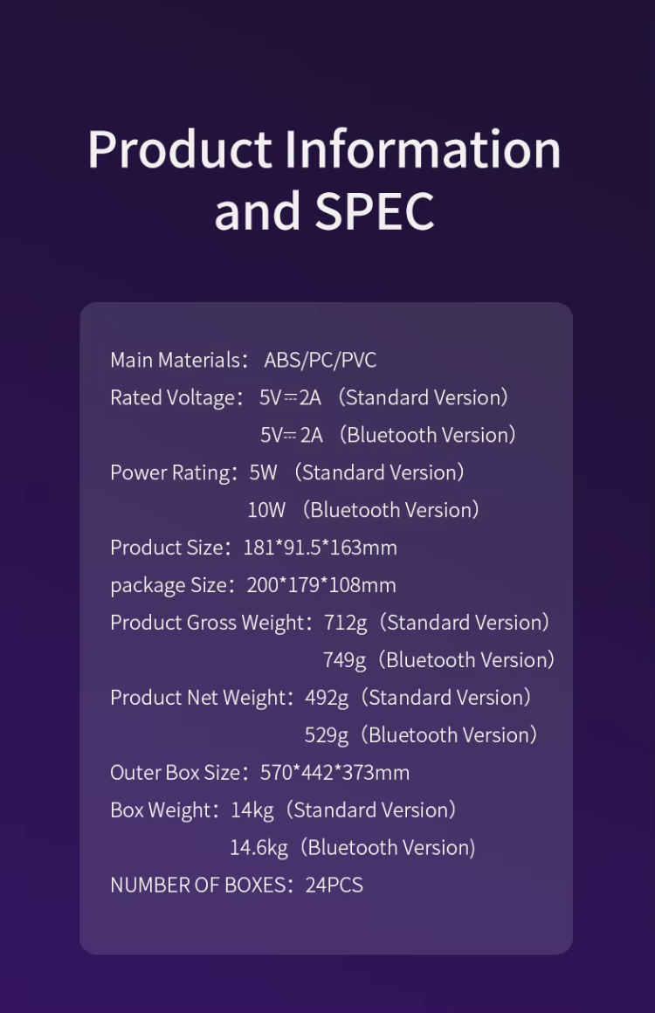Select the Power Rating 5W line
The width and height of the screenshot is (655, 1013).
[x=287, y=472]
